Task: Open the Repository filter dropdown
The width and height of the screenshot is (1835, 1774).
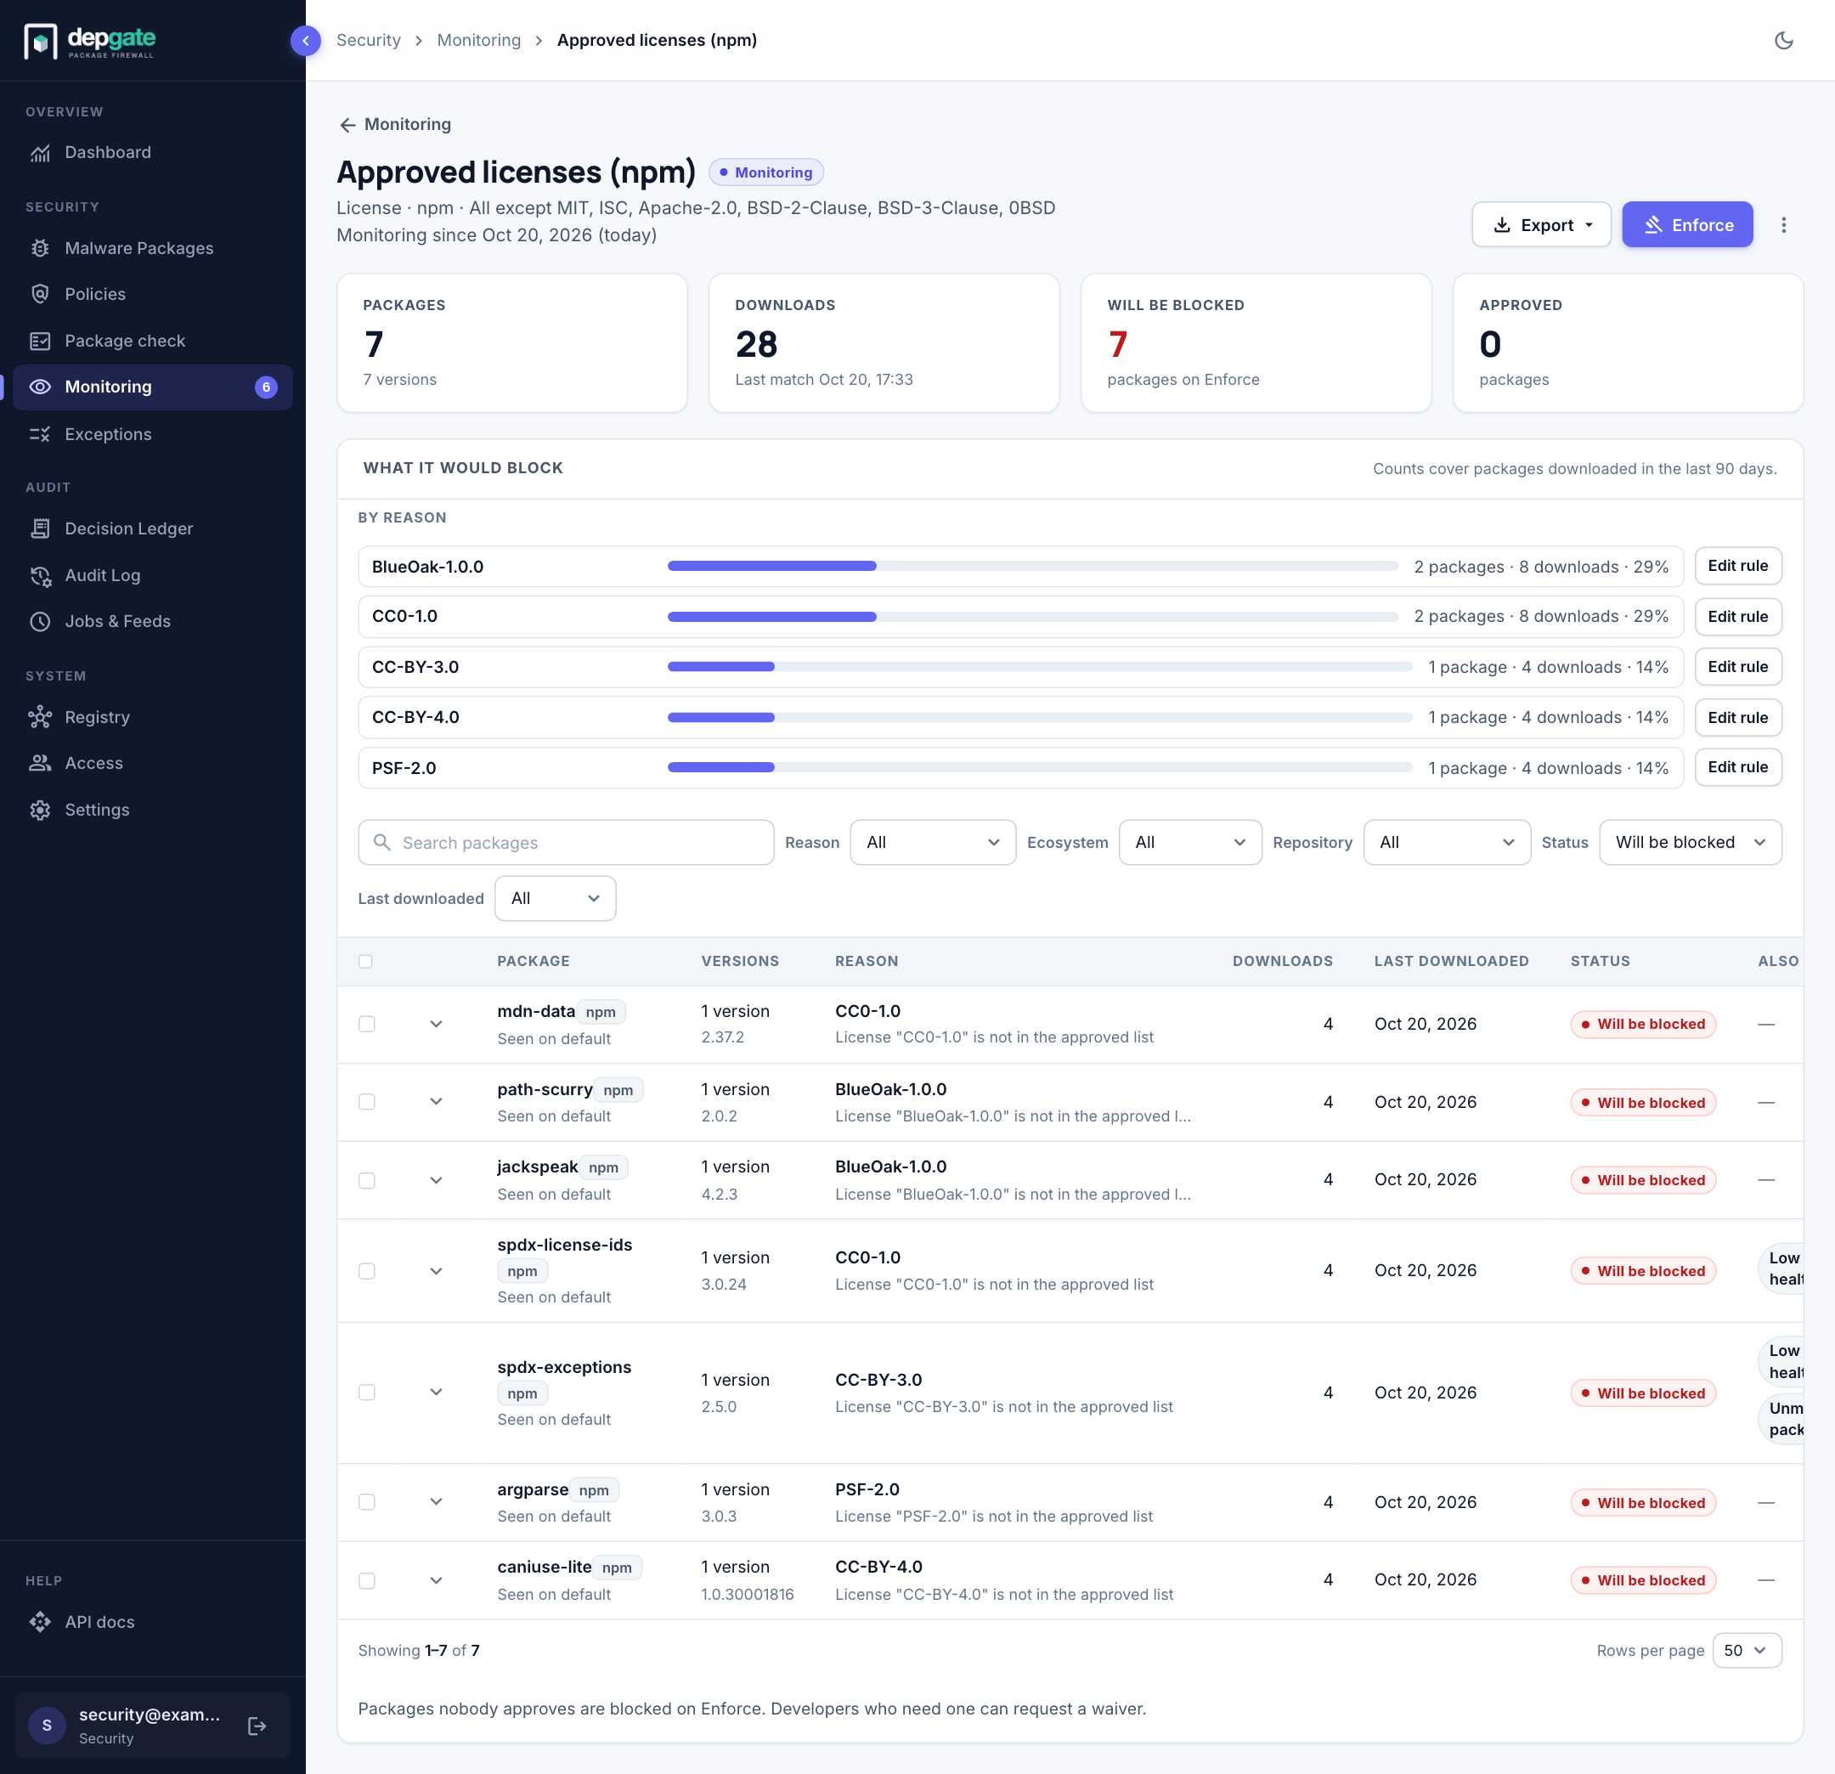Action: tap(1447, 843)
